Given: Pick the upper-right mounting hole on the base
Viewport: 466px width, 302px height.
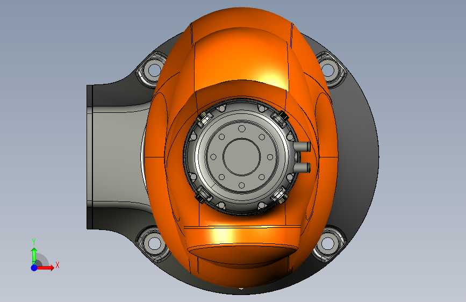Looking at the screenshot, I should [328, 70].
